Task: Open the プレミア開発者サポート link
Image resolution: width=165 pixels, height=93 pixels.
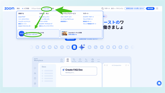Action: click(x=89, y=24)
